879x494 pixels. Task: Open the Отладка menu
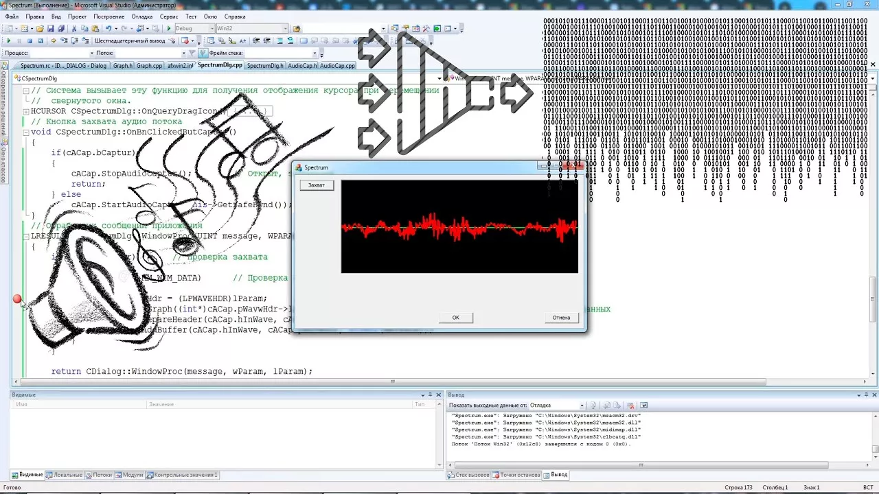click(142, 16)
